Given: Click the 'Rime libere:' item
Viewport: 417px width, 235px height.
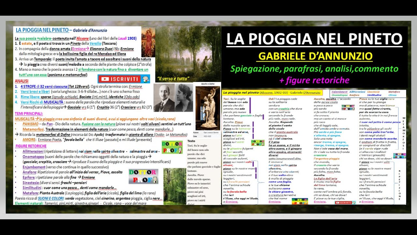Looking at the screenshot, I should (31, 97).
